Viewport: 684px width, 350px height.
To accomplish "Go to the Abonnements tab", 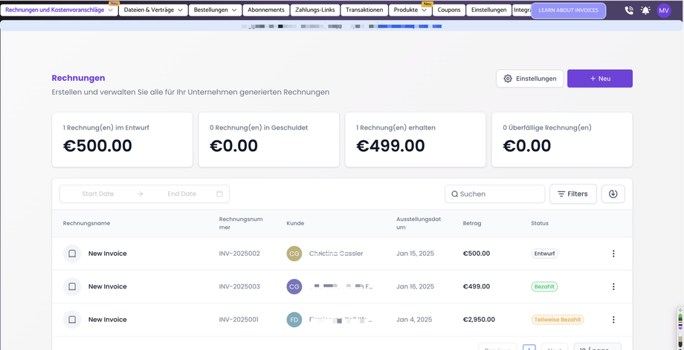I will pyautogui.click(x=266, y=10).
